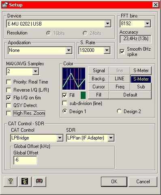Screen dimensions: 161x195
Task: Open the Device dropdown E-MU 0202 | USB
Action: coord(107,24)
